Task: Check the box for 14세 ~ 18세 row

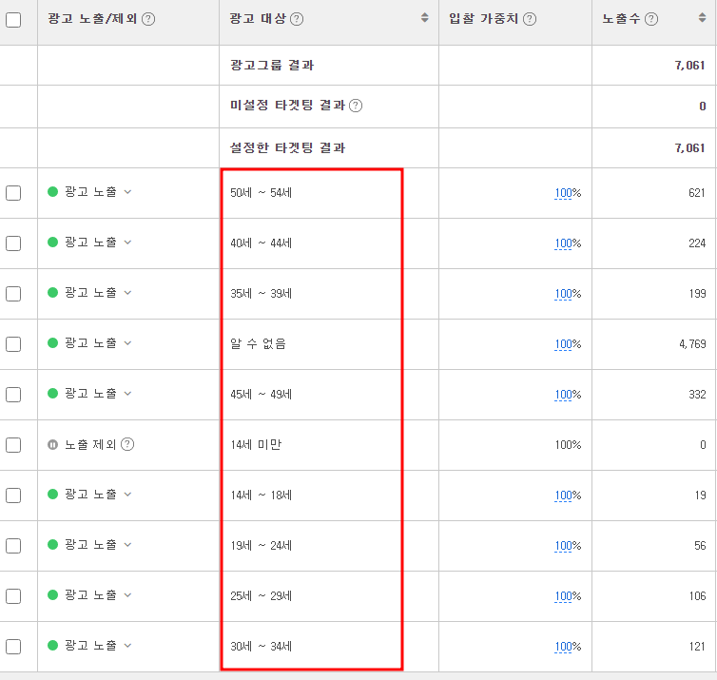Action: coord(13,495)
